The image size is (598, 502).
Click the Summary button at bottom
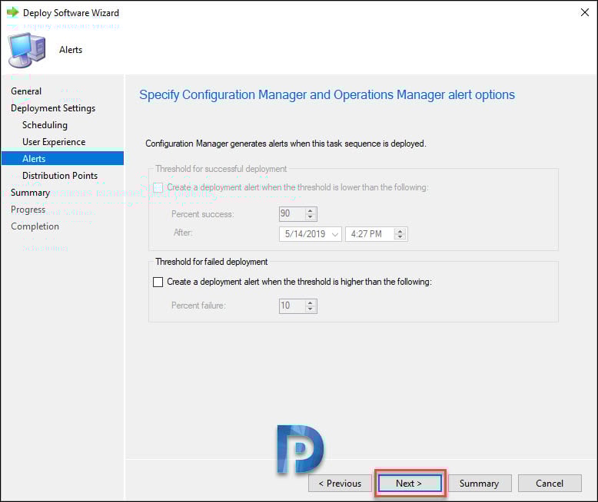point(480,484)
